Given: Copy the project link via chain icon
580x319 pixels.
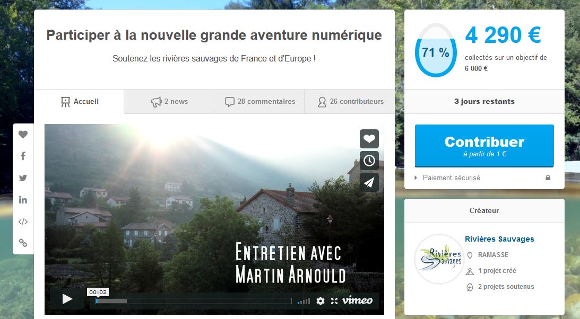Looking at the screenshot, I should pyautogui.click(x=23, y=243).
